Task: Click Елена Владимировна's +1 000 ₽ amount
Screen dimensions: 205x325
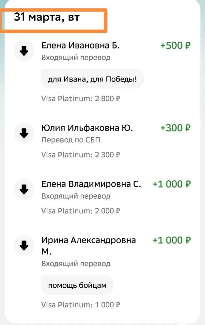Action: (x=171, y=184)
